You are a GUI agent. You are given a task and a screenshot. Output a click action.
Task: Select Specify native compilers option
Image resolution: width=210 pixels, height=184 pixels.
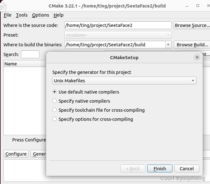pyautogui.click(x=81, y=101)
